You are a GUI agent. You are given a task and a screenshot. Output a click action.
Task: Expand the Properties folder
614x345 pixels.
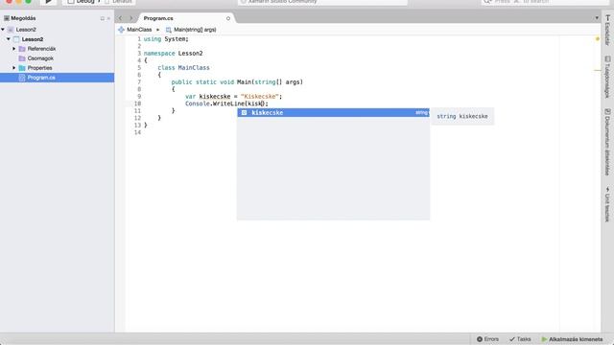tap(14, 68)
